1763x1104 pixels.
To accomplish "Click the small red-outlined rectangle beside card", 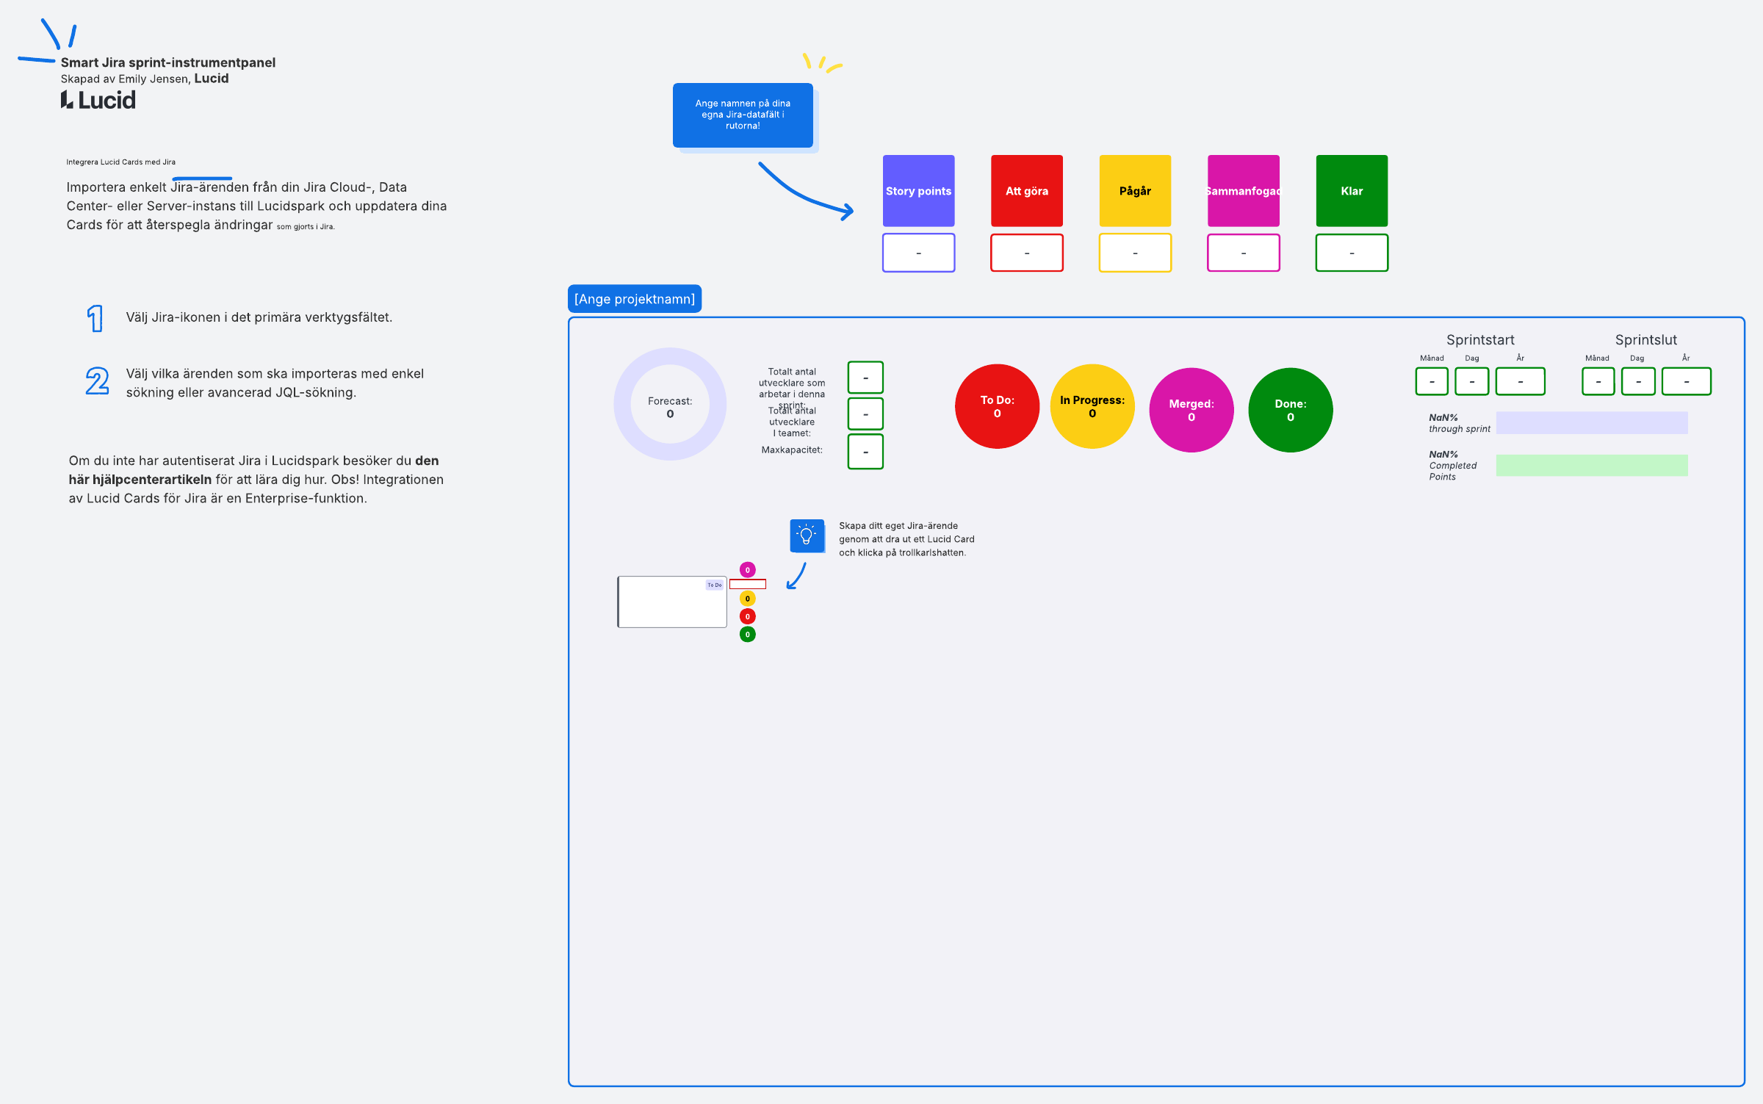I will point(748,584).
